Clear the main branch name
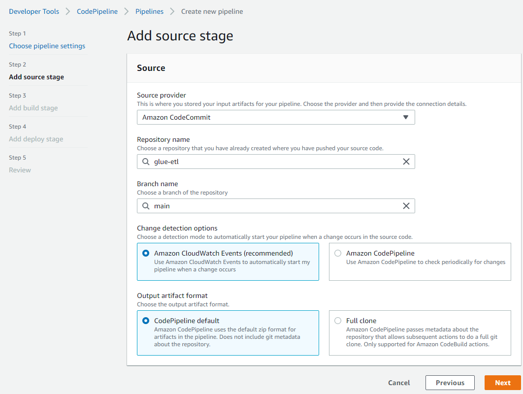Viewport: 523px width, 394px height. [x=406, y=206]
